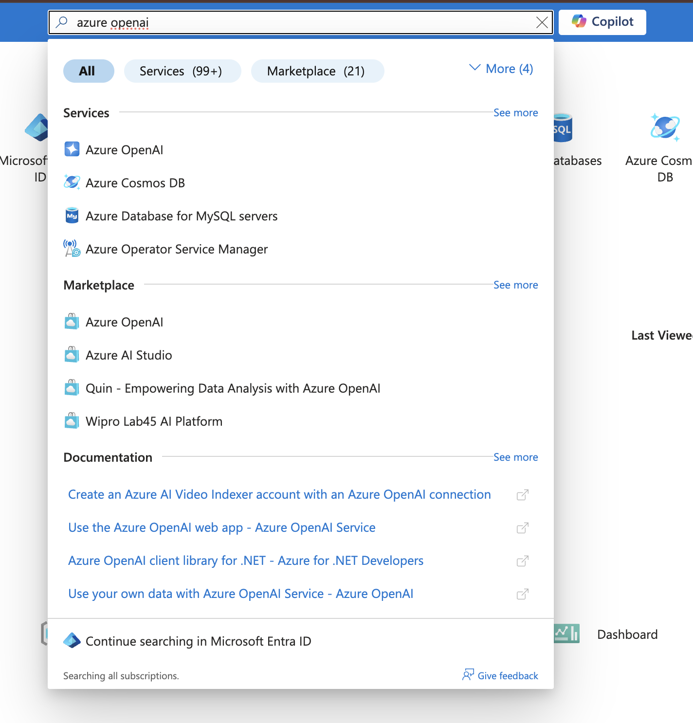Select the All filter pill
Screen dimensions: 693x723
pos(89,71)
